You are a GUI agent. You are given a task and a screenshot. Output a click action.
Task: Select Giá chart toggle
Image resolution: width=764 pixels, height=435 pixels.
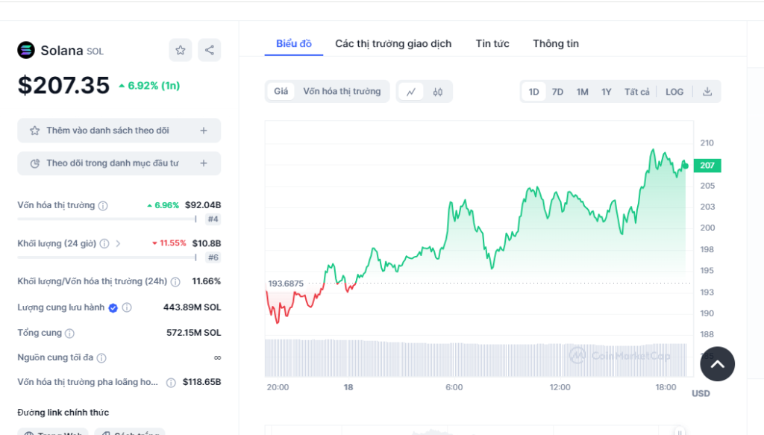[281, 92]
